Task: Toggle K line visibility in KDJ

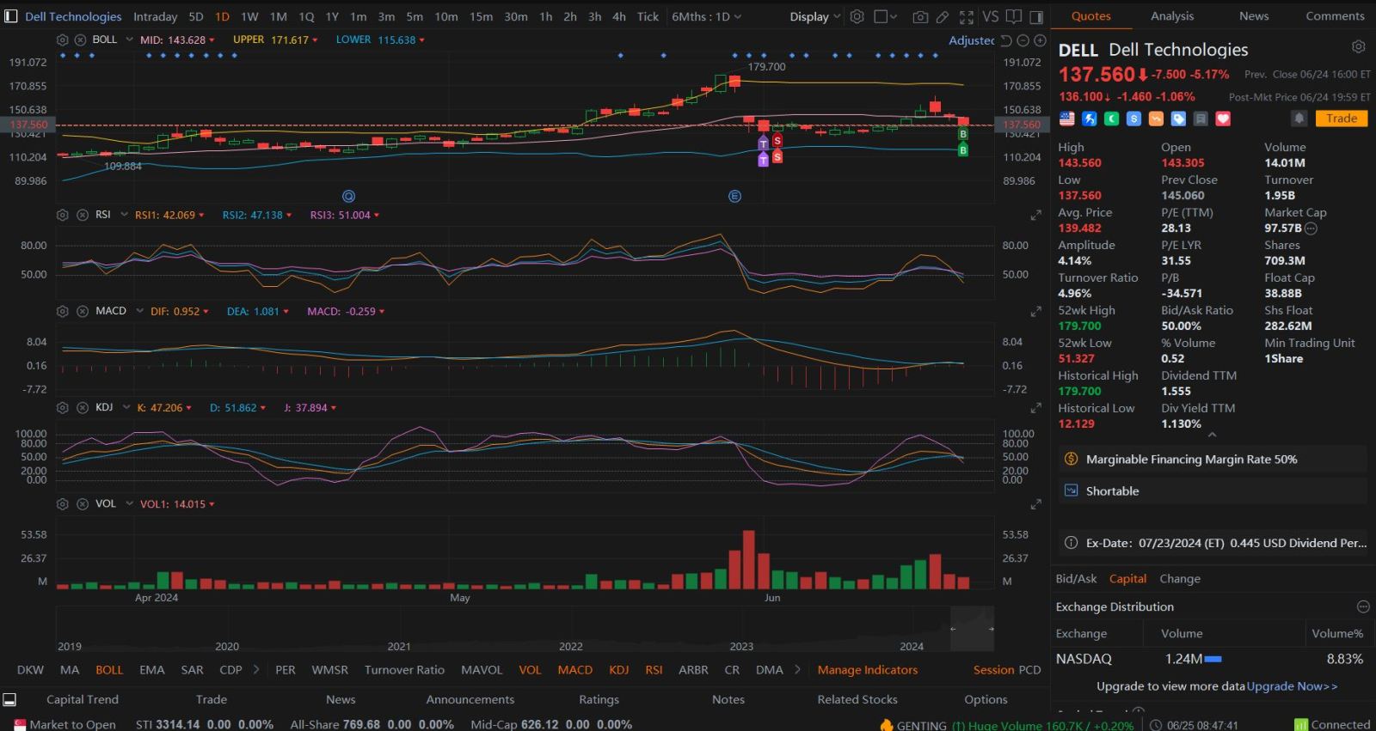Action: 164,407
